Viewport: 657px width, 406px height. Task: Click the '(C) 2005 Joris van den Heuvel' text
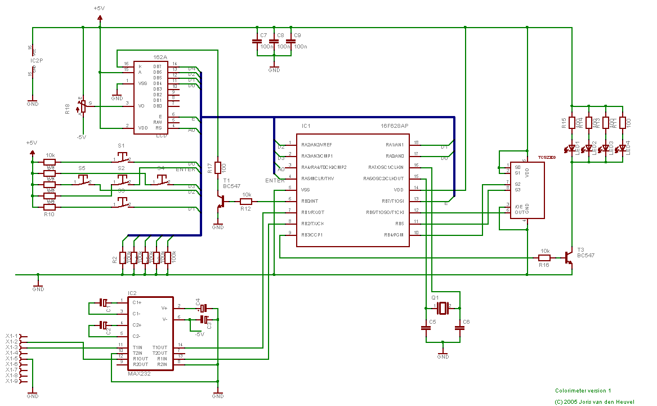[595, 402]
